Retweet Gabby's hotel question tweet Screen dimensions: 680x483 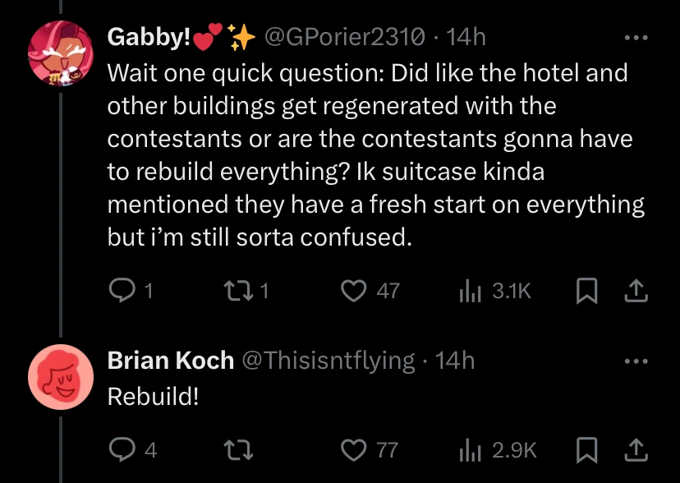click(x=237, y=290)
